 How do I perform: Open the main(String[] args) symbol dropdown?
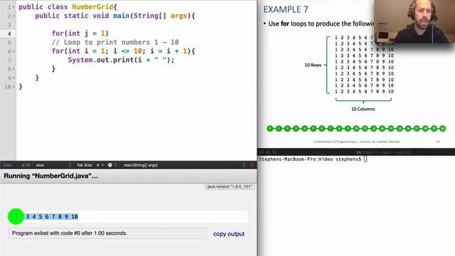184,165
